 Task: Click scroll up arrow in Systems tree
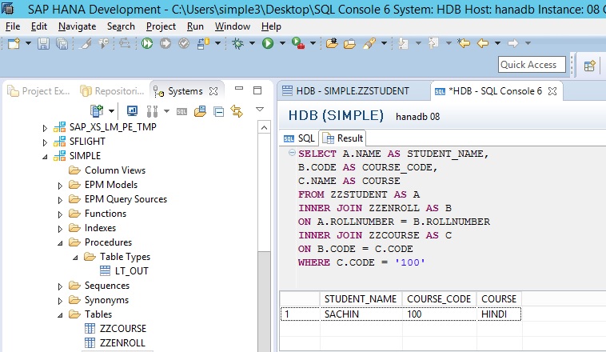(264, 128)
